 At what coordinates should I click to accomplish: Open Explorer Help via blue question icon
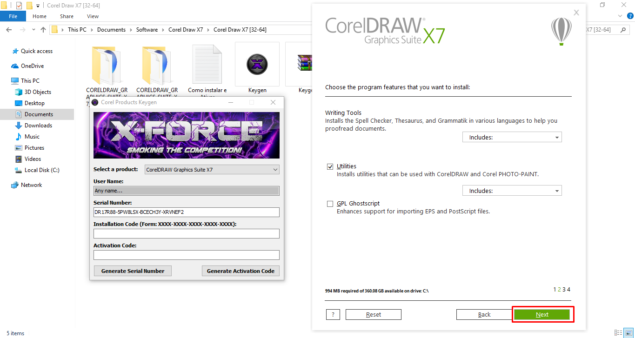[629, 16]
